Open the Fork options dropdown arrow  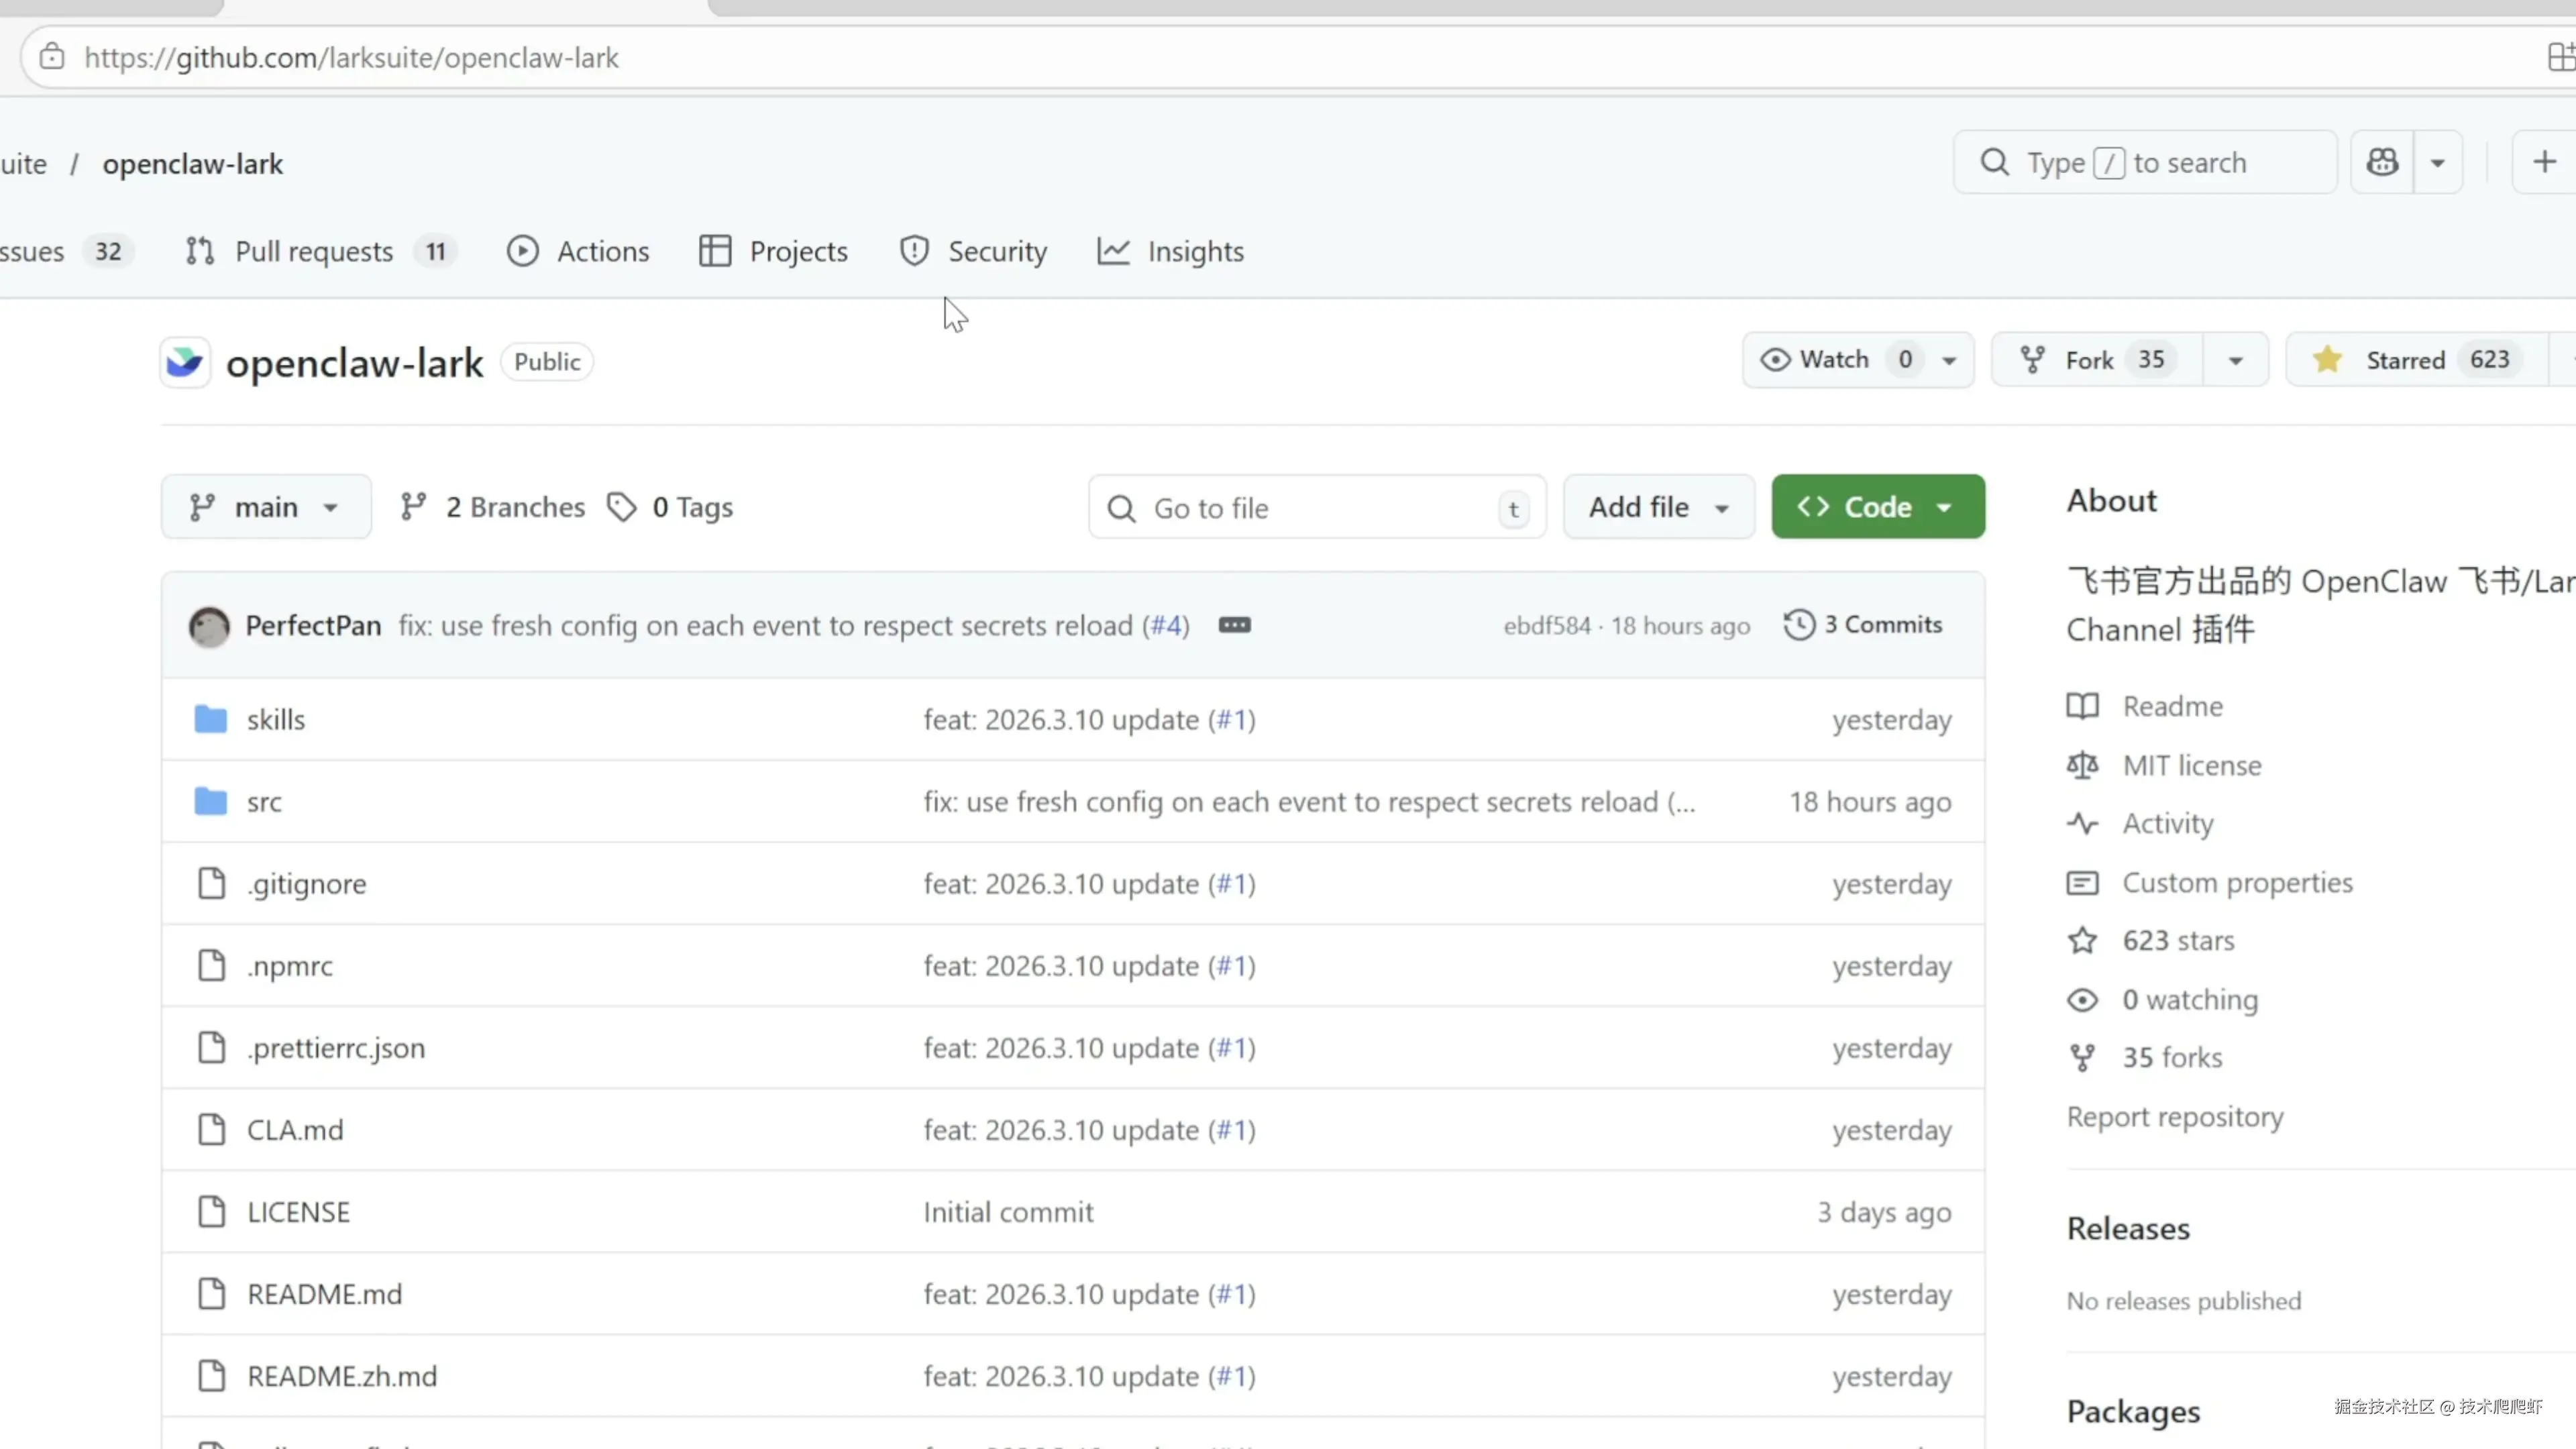coord(2235,360)
